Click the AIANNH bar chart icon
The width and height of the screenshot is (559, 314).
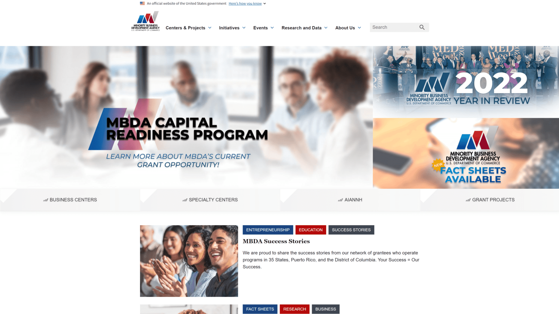pos(340,199)
